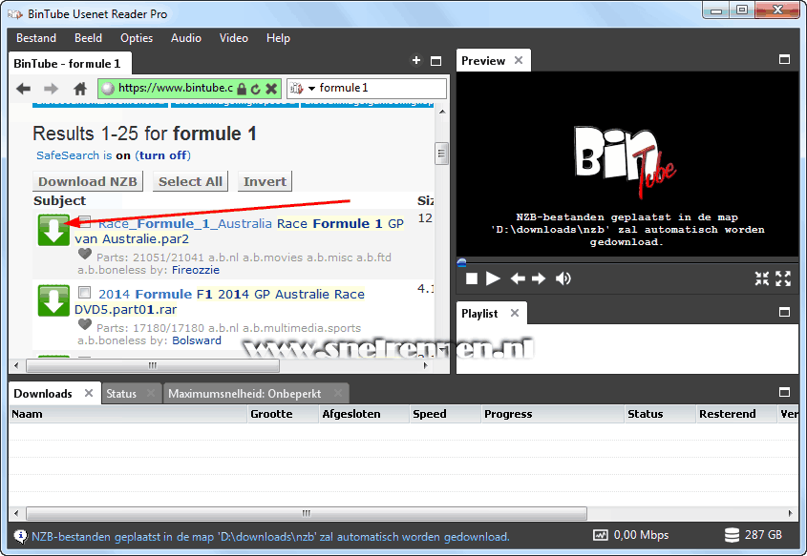
Task: Open the Video menu
Action: (234, 38)
